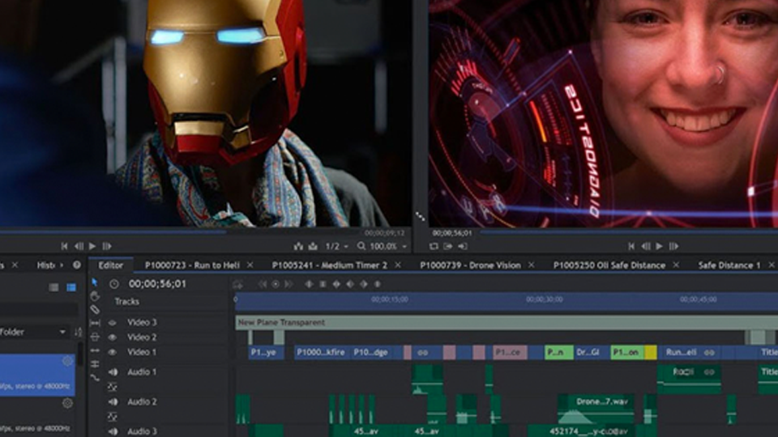Image resolution: width=778 pixels, height=437 pixels.
Task: Open settings gear on selected media item
Action: coord(67,361)
